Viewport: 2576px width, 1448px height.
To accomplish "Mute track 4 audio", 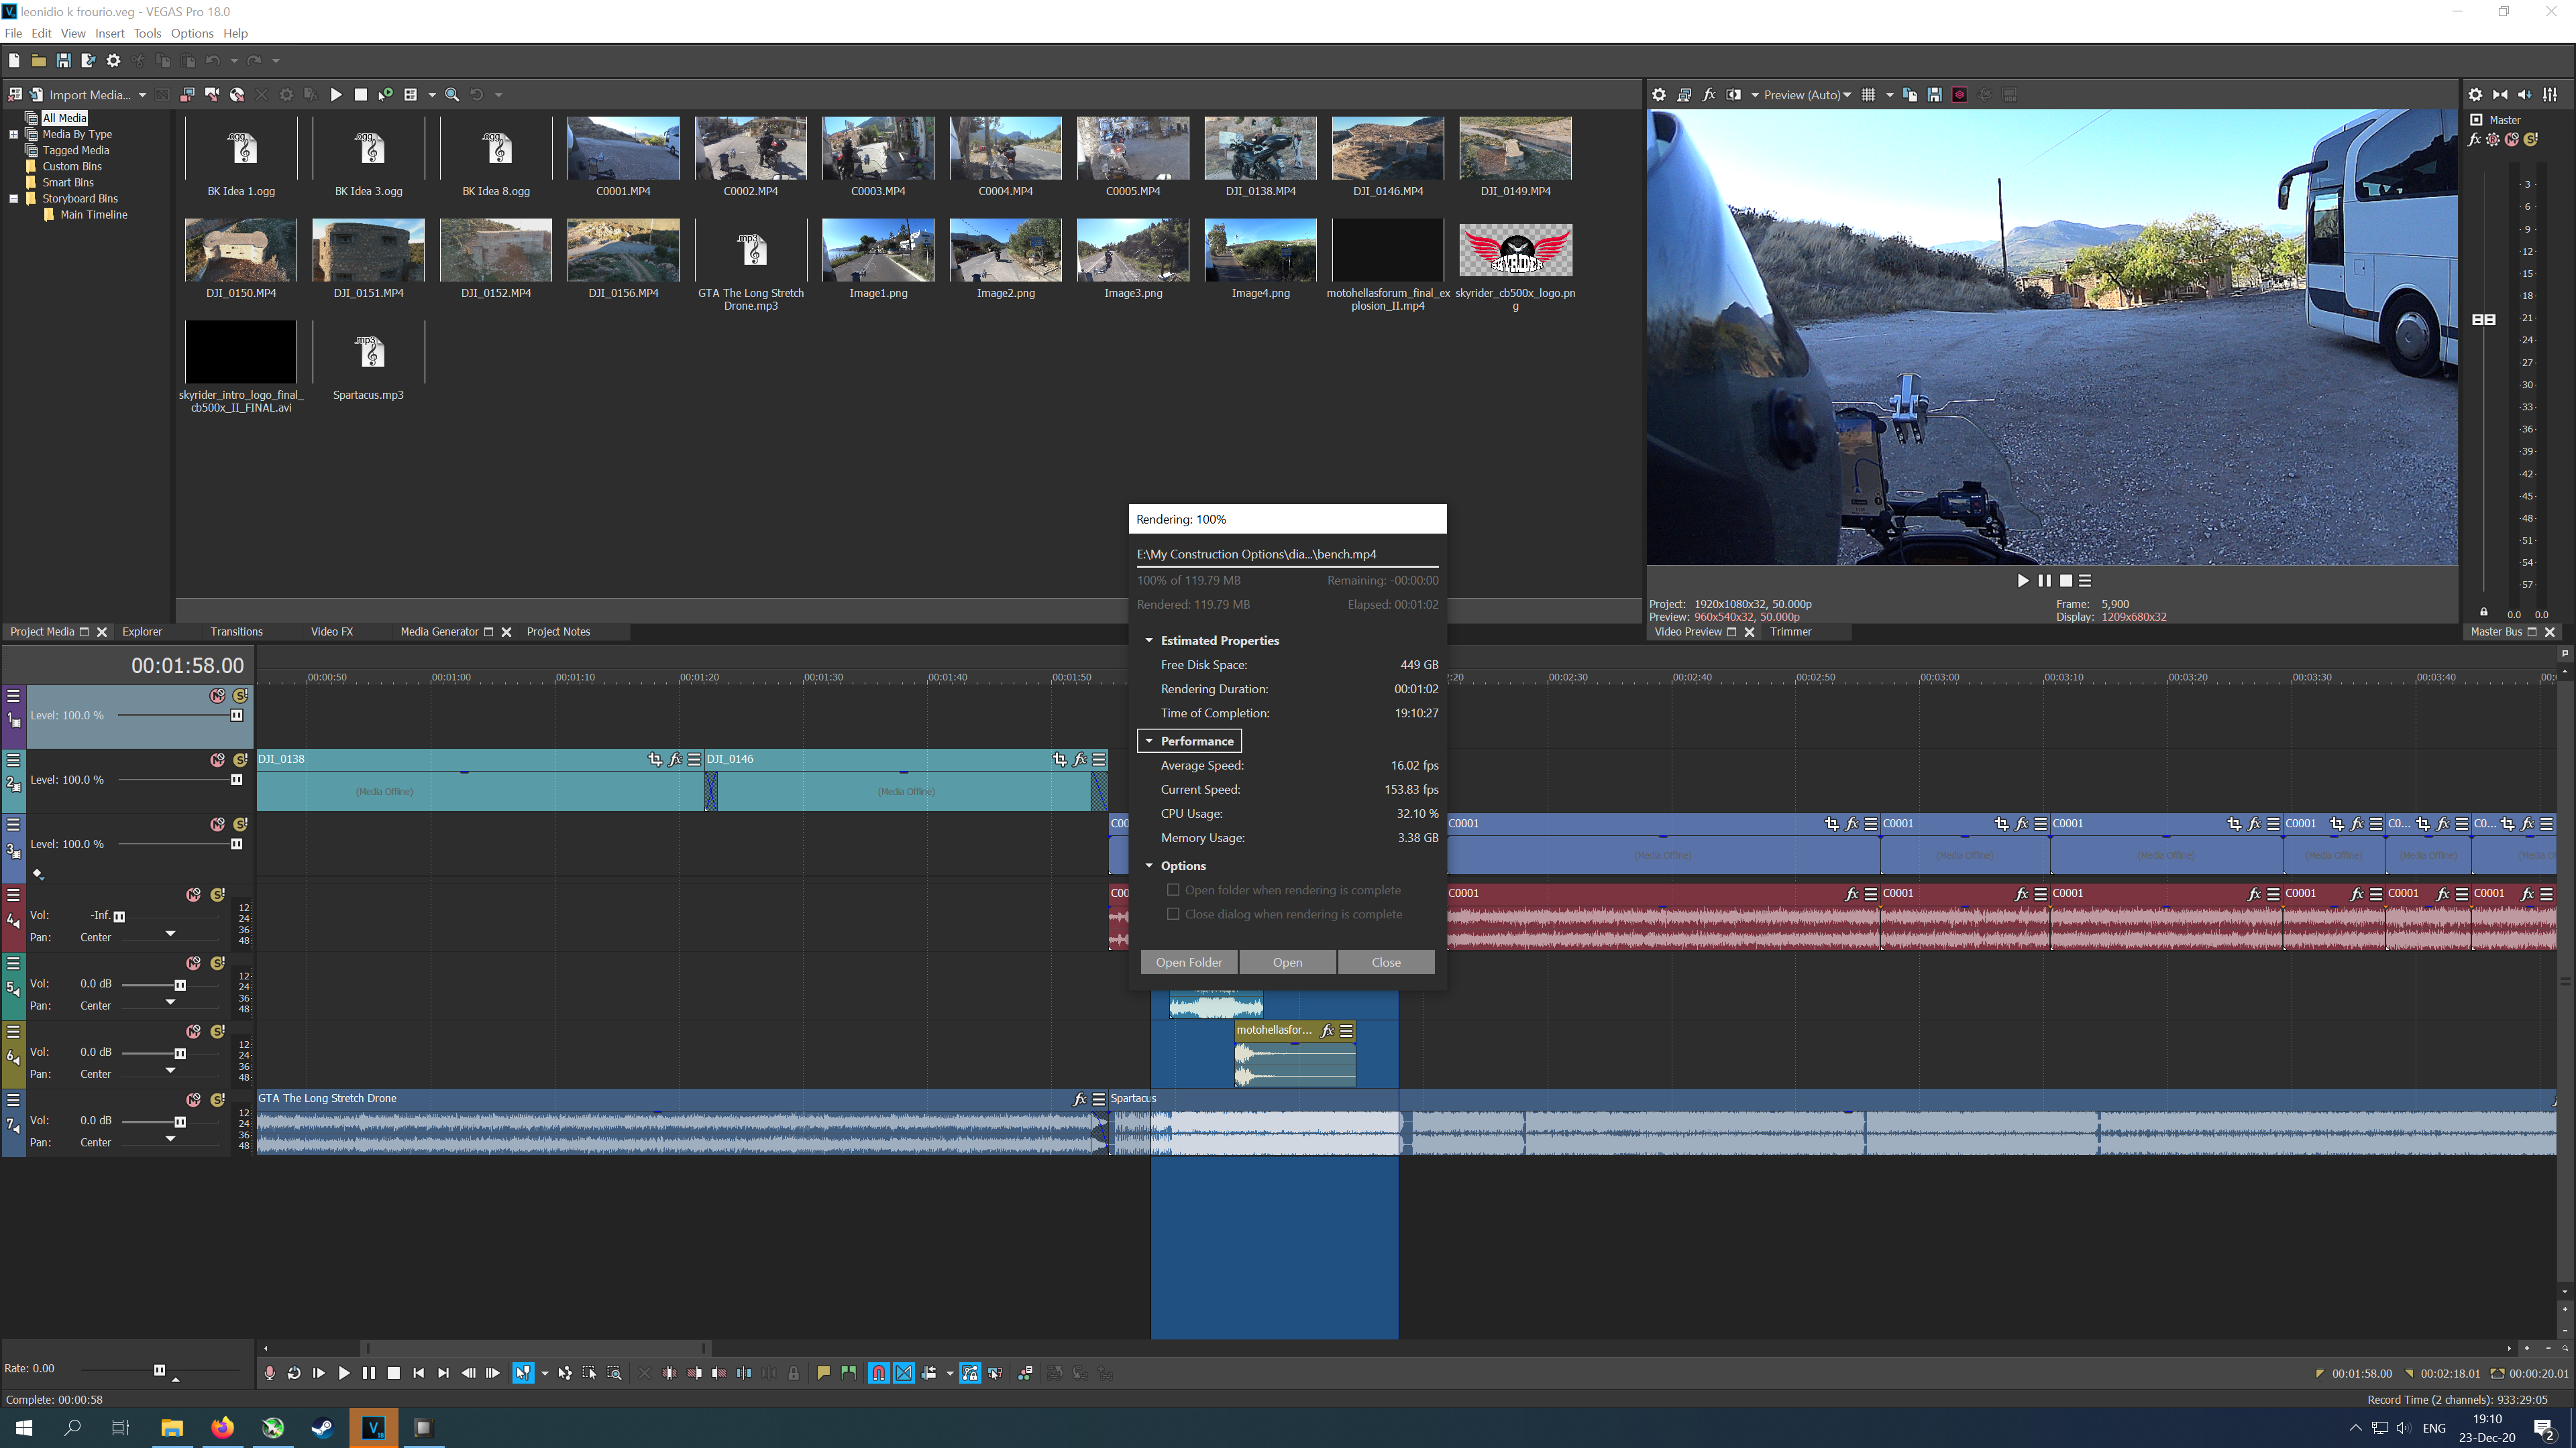I will 193,894.
